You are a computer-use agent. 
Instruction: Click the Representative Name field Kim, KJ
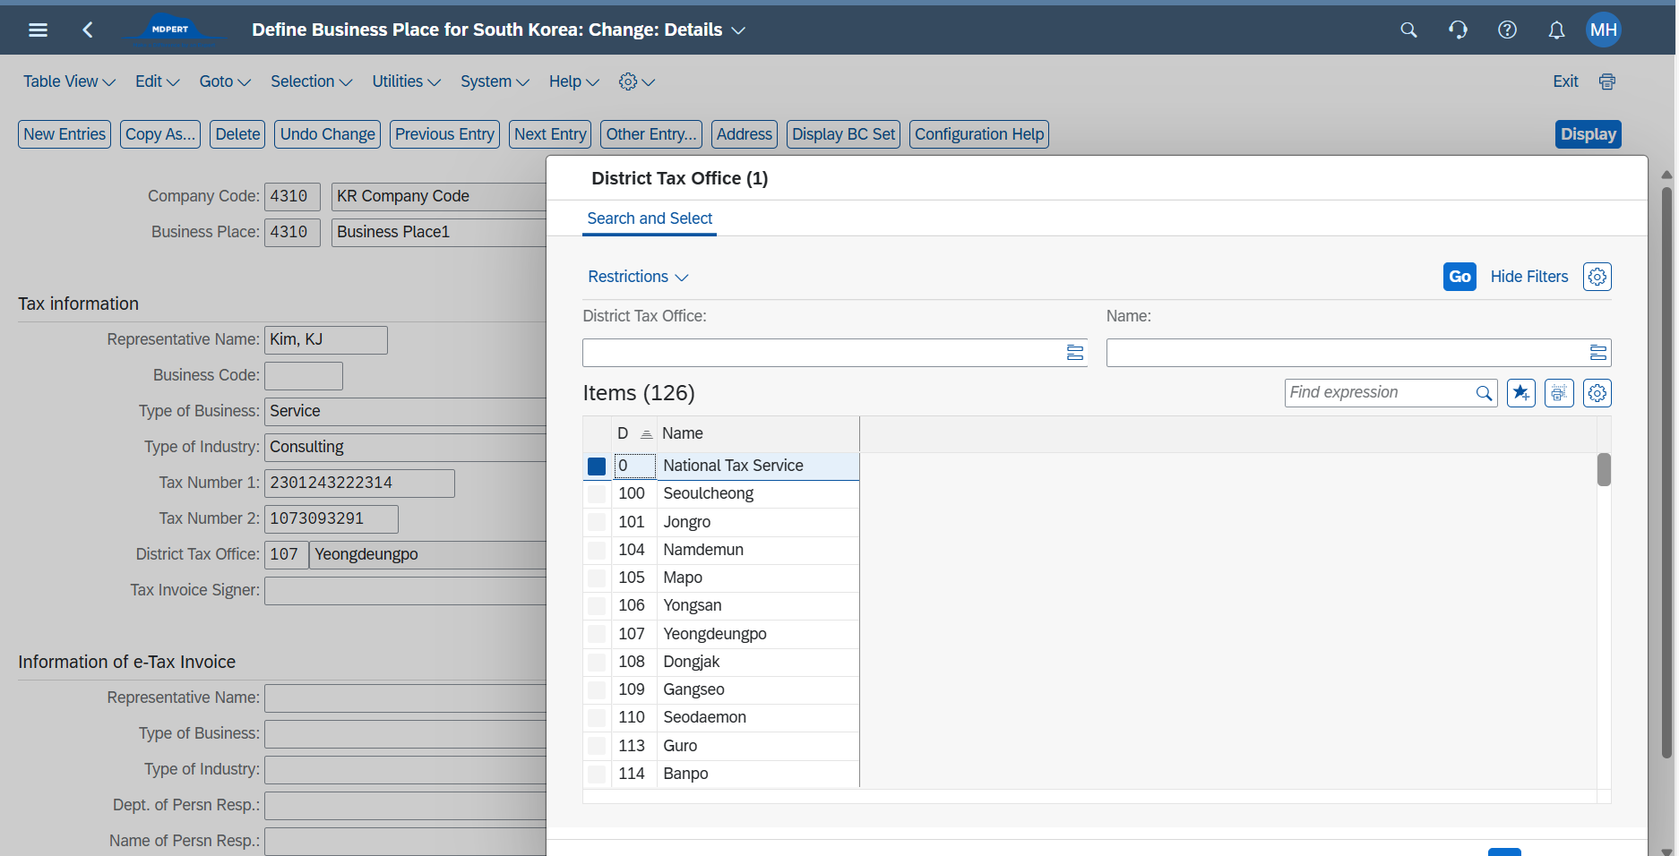pyautogui.click(x=326, y=340)
